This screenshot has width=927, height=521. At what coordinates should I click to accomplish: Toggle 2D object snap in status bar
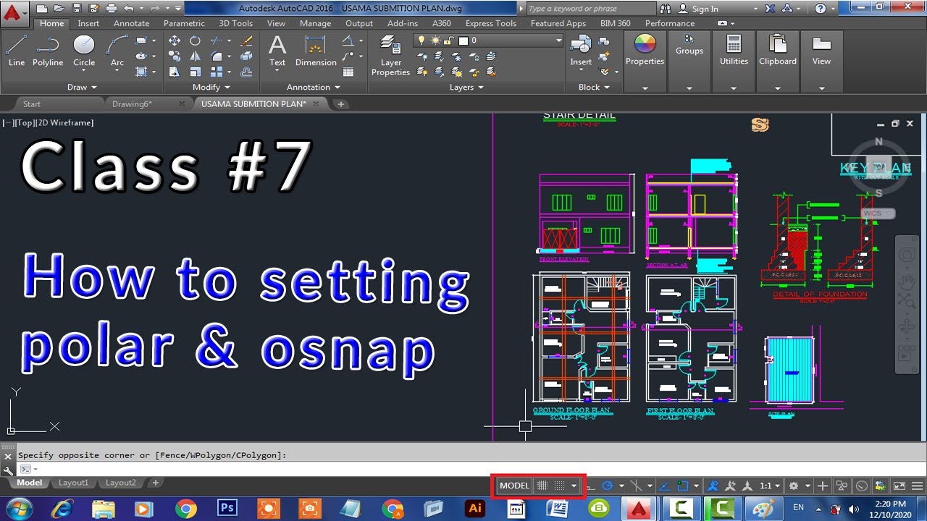[682, 486]
